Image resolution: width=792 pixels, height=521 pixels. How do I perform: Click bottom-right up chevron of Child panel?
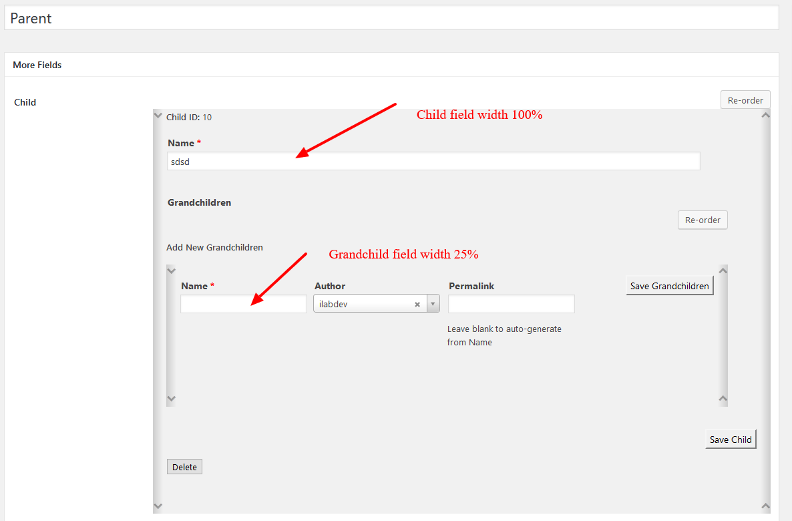point(766,506)
